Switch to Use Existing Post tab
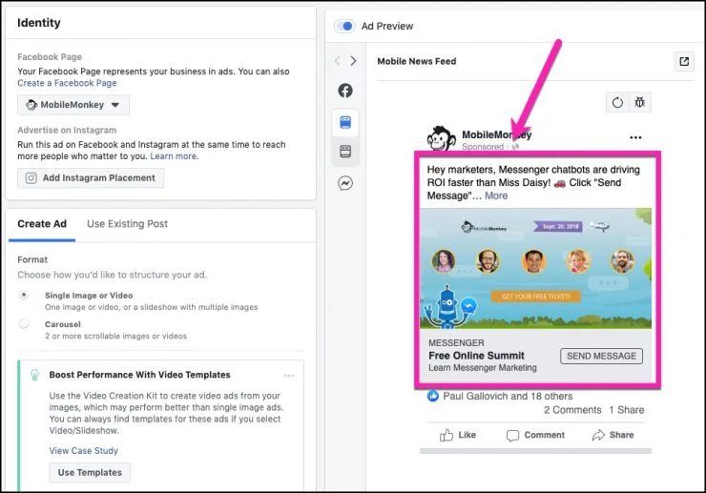The width and height of the screenshot is (706, 493). pos(128,224)
